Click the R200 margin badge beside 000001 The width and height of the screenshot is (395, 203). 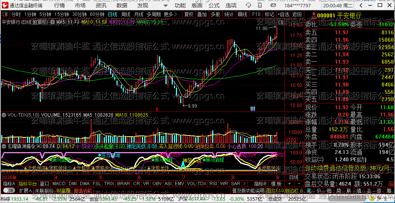tap(314, 16)
